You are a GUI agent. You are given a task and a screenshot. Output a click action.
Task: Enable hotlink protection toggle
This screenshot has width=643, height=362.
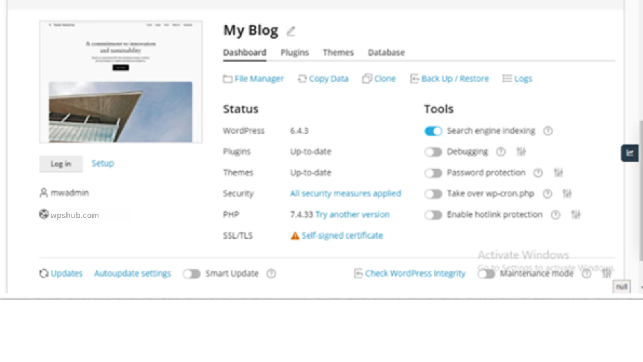[433, 215]
